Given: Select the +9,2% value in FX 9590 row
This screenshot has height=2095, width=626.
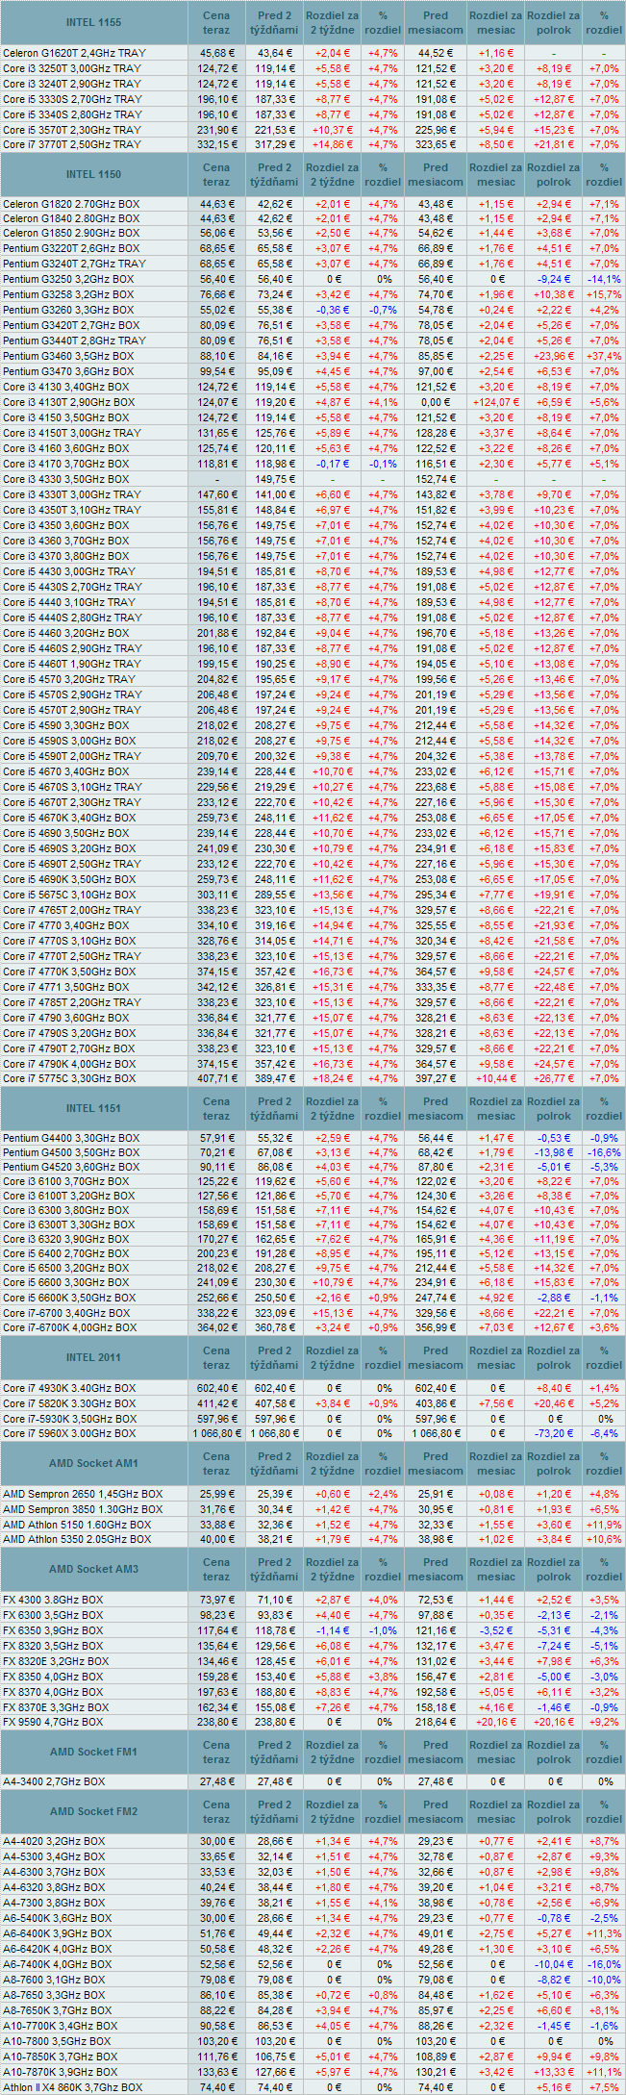Looking at the screenshot, I should click(604, 1722).
